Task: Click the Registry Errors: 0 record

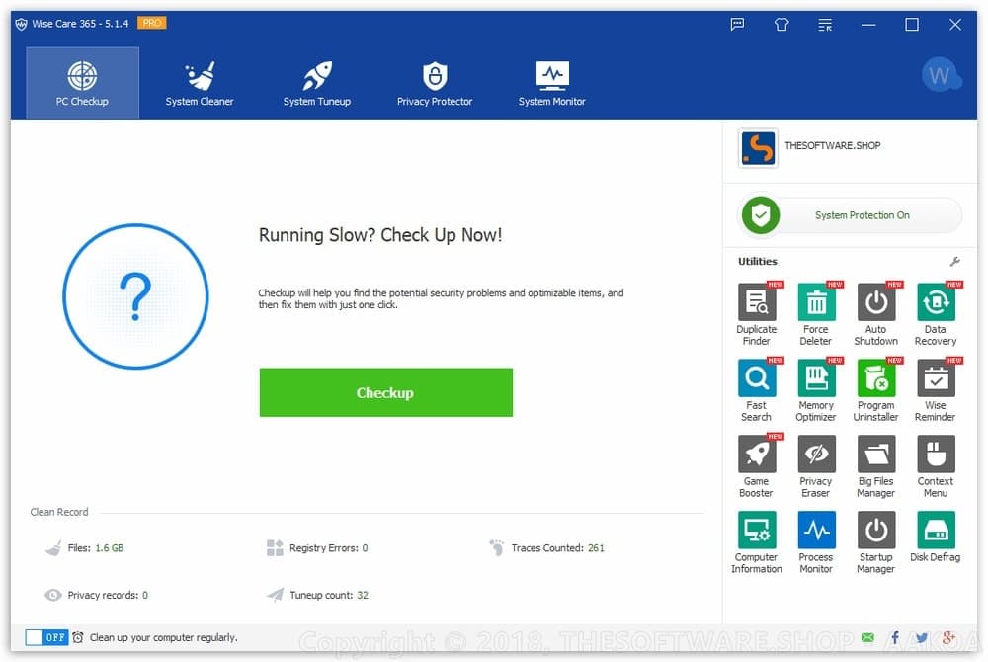Action: pyautogui.click(x=317, y=548)
